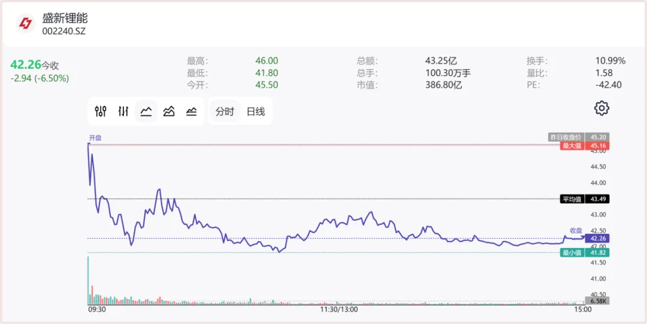Click the 总额 value 43.25亿

(441, 61)
